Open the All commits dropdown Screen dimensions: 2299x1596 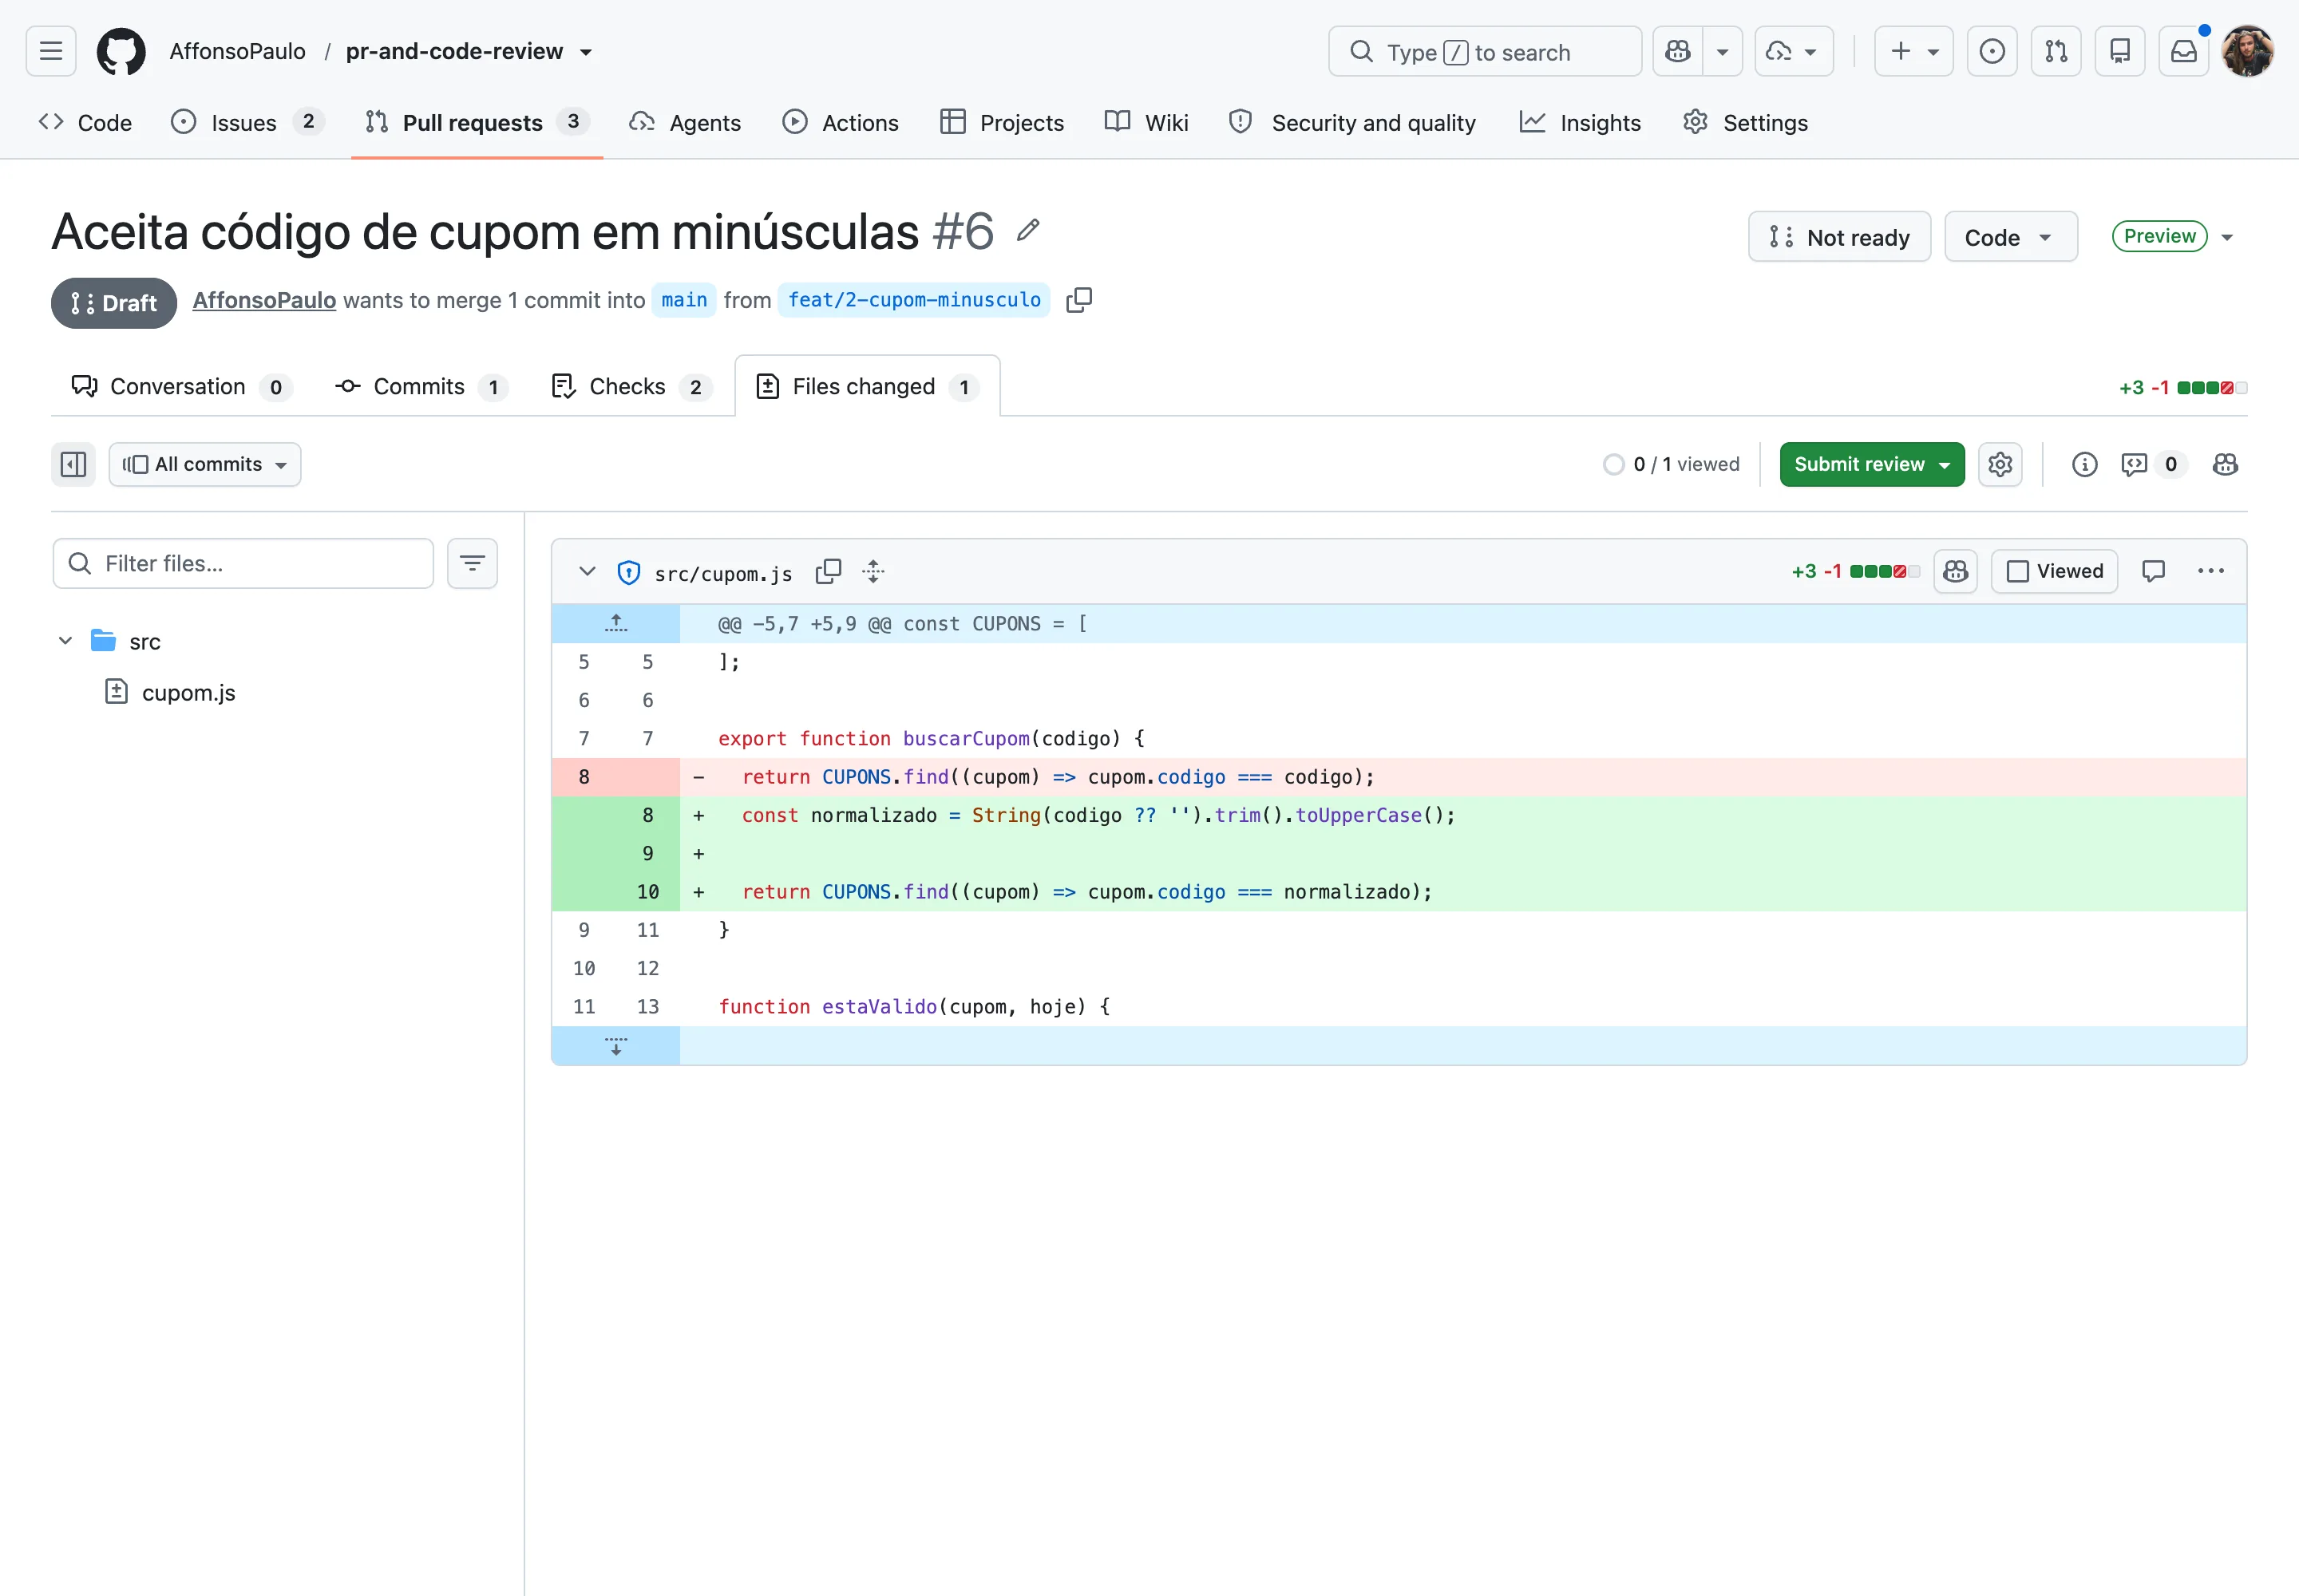[x=205, y=464]
